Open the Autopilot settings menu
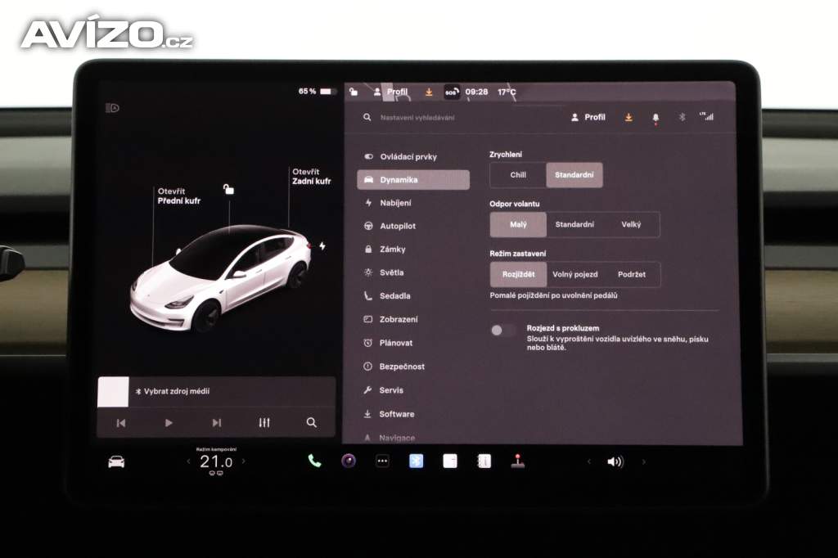 click(397, 226)
